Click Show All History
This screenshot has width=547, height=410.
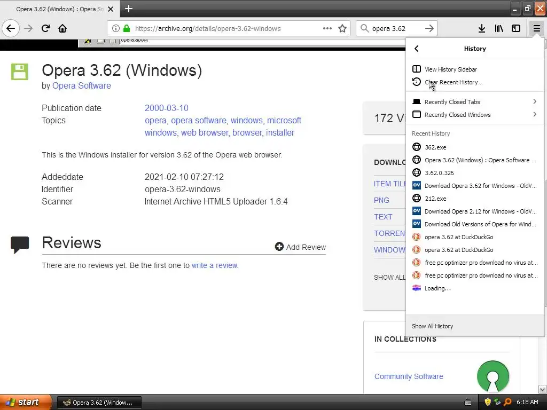(x=475, y=326)
